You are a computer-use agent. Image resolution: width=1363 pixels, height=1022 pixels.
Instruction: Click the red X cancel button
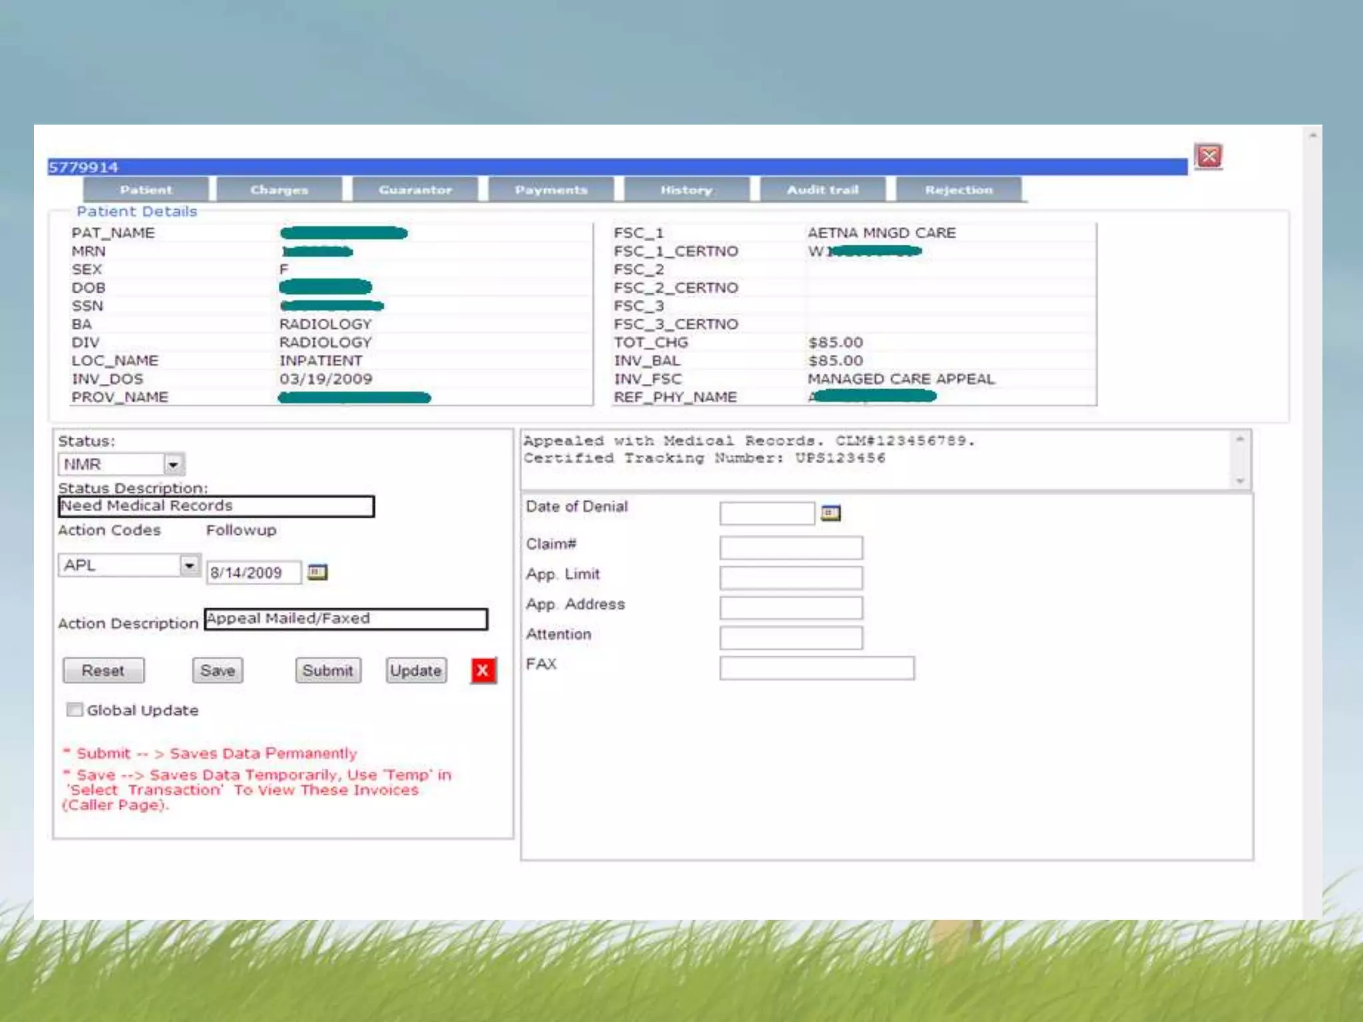tap(483, 671)
